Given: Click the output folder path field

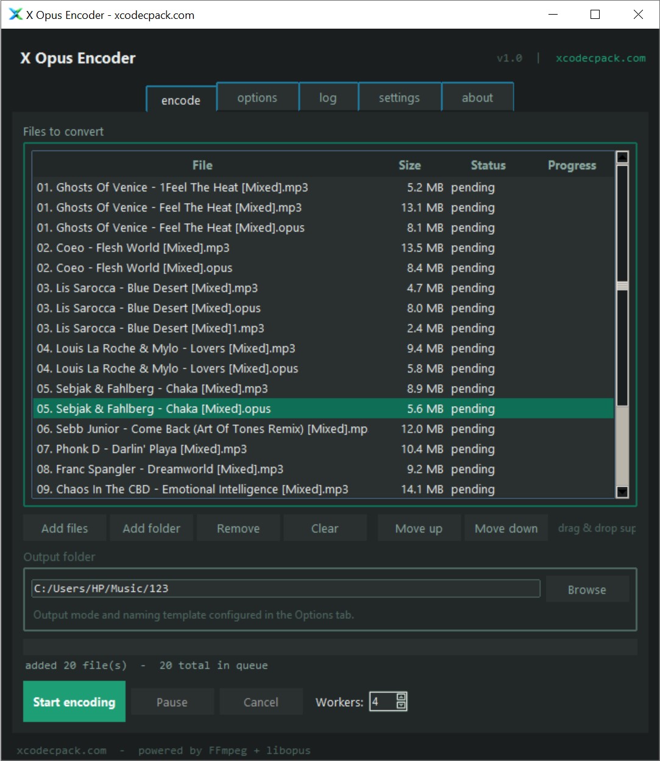Looking at the screenshot, I should point(285,588).
